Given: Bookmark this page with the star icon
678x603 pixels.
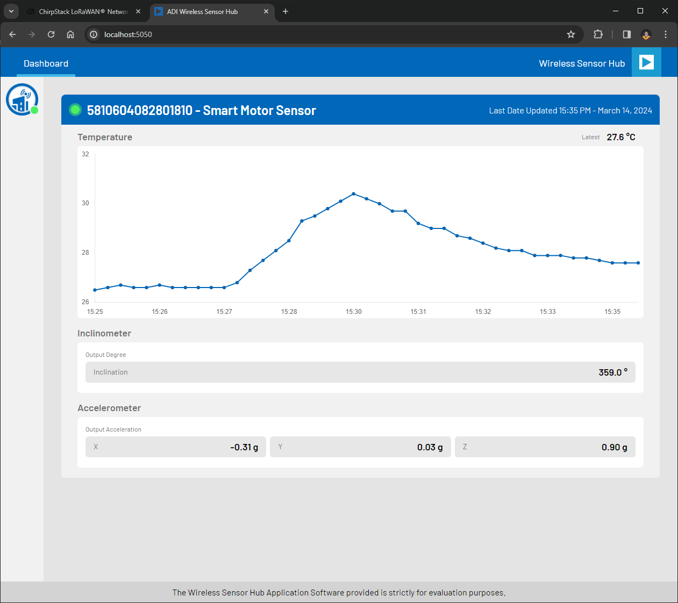Looking at the screenshot, I should click(570, 34).
